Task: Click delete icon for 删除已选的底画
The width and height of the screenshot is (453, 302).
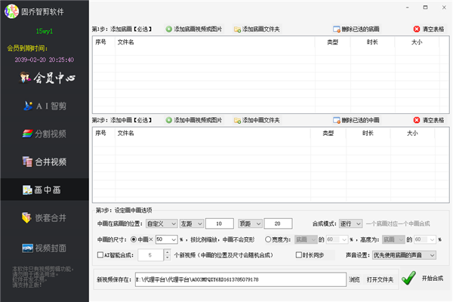Action: tap(337, 29)
